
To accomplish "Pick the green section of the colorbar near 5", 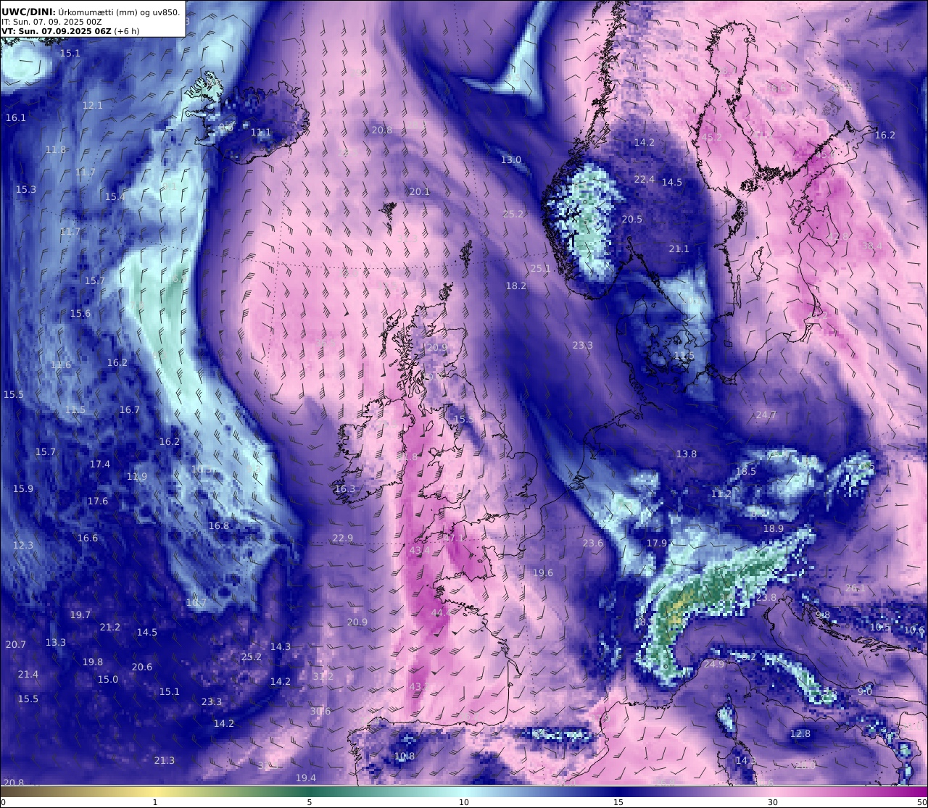I will [x=310, y=791].
